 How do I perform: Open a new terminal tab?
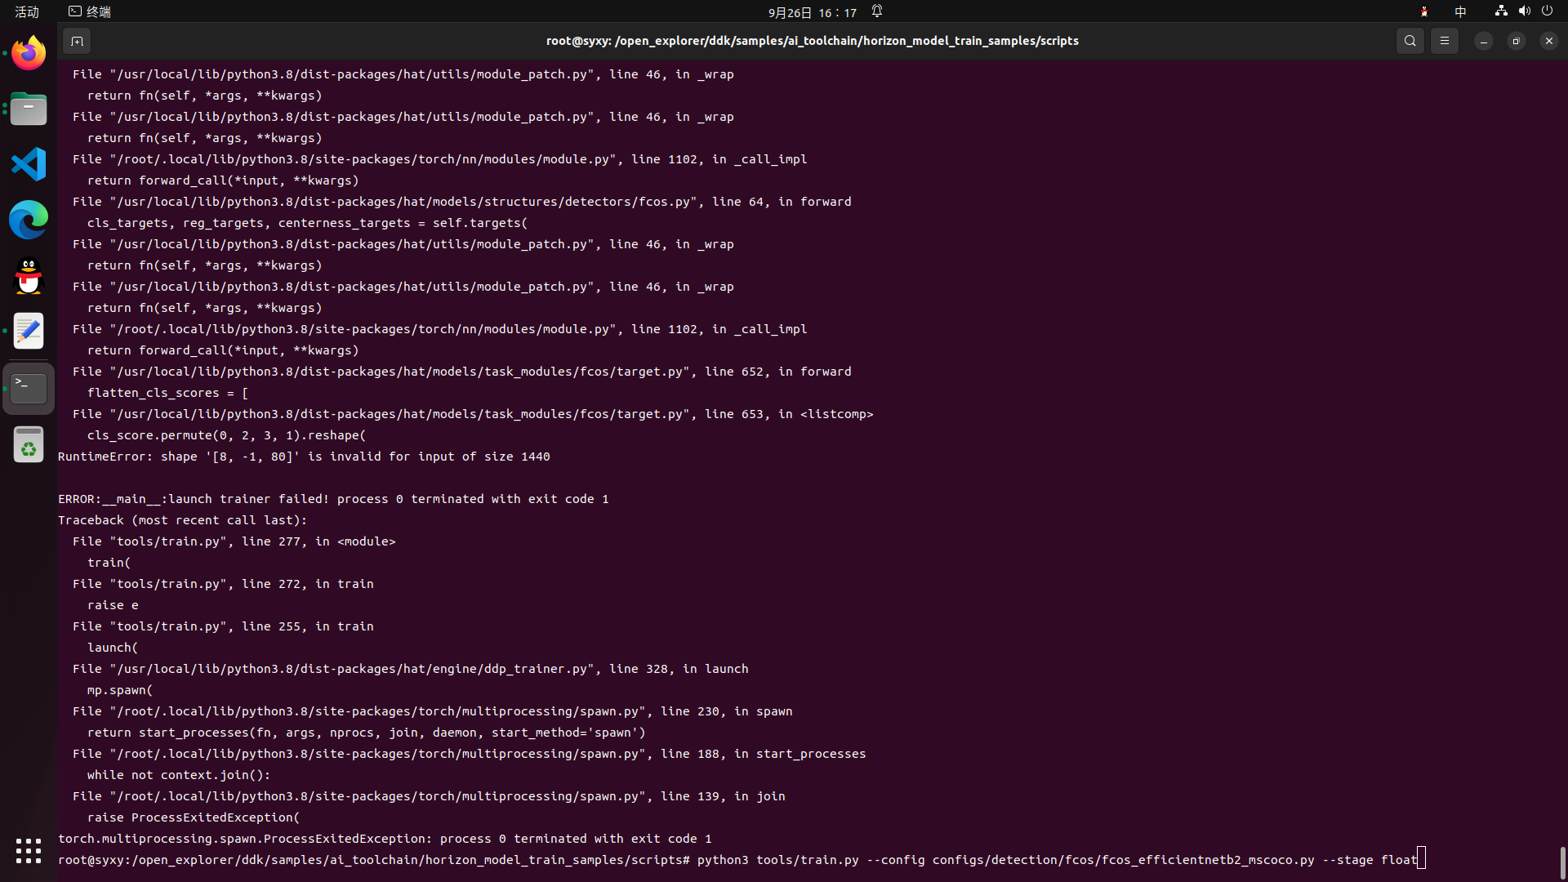point(77,41)
